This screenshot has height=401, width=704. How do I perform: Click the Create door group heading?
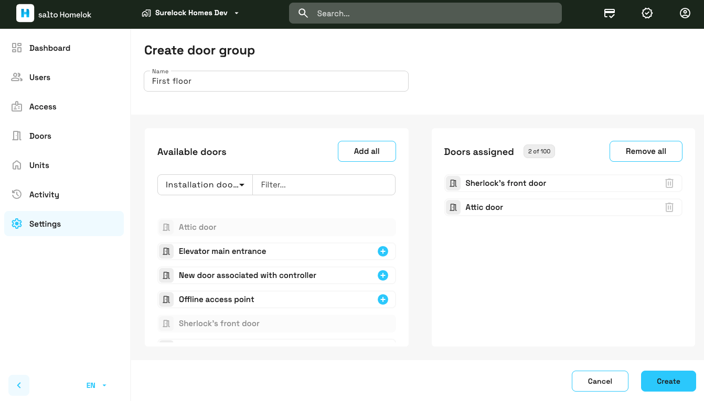[199, 50]
